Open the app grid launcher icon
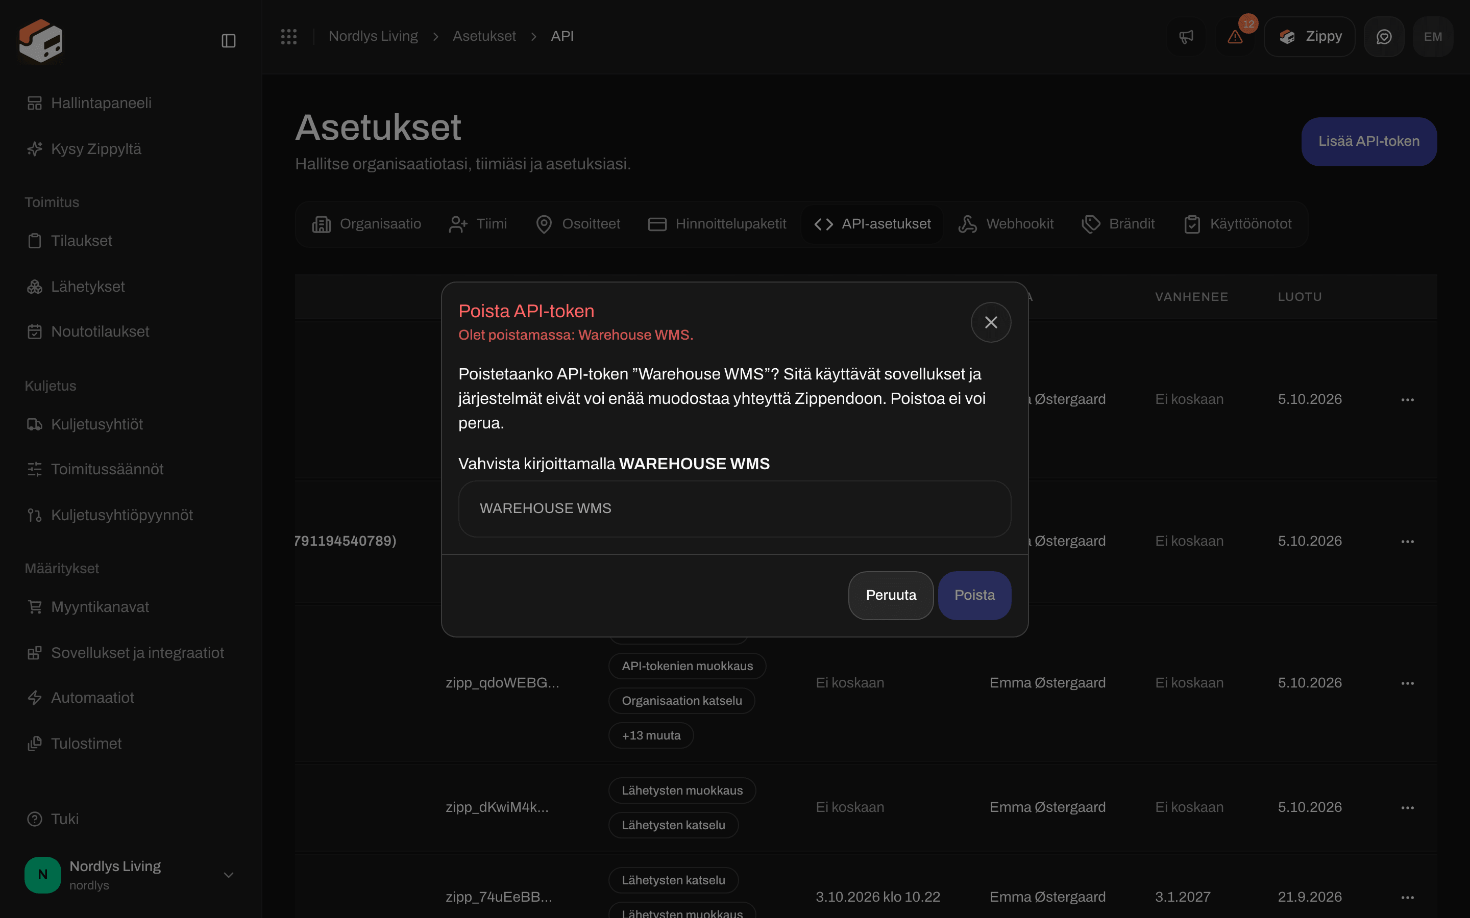This screenshot has height=918, width=1470. (289, 36)
